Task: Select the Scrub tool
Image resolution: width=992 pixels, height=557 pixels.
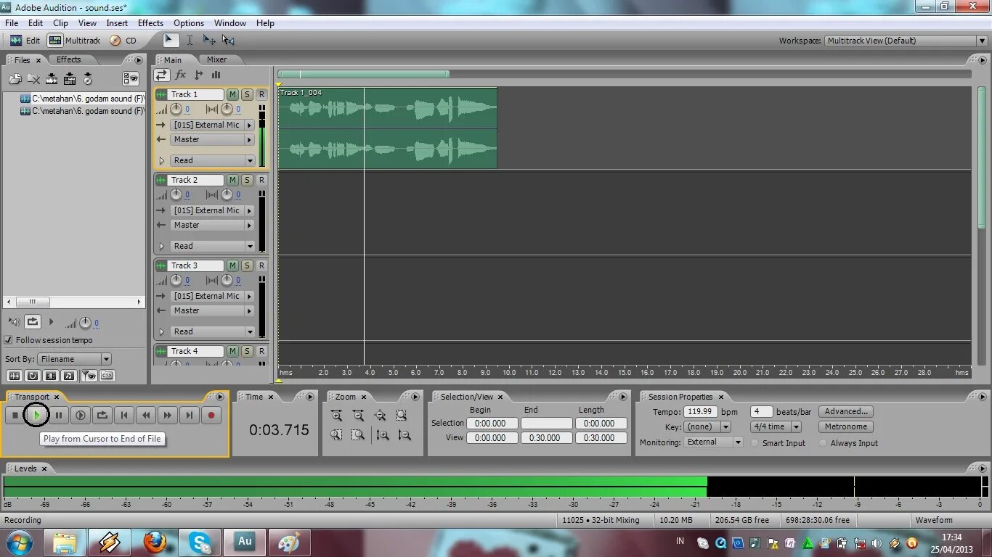Action: (228, 41)
